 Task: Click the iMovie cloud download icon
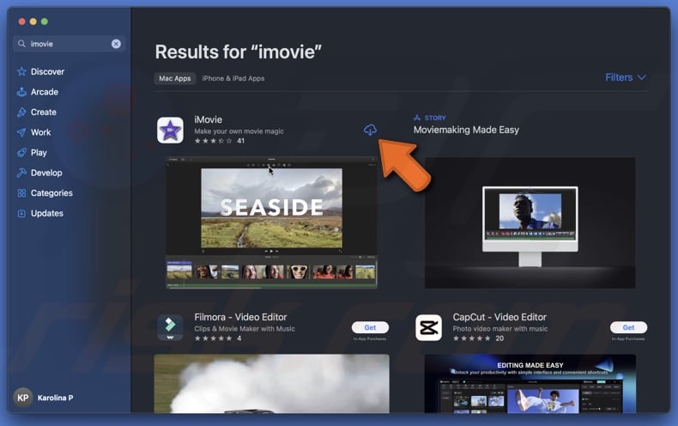[370, 130]
